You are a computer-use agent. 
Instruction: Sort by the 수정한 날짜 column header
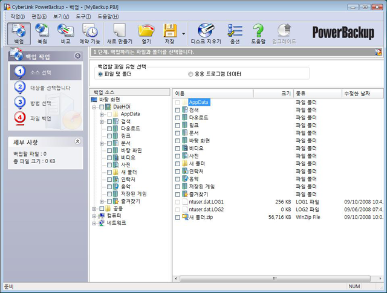363,94
